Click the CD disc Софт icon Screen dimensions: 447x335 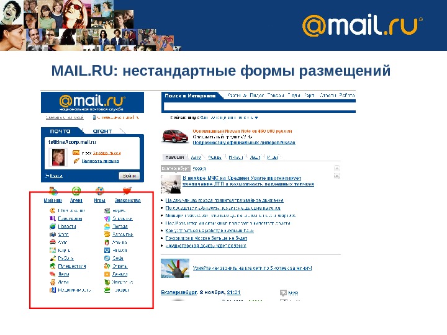[107, 258]
